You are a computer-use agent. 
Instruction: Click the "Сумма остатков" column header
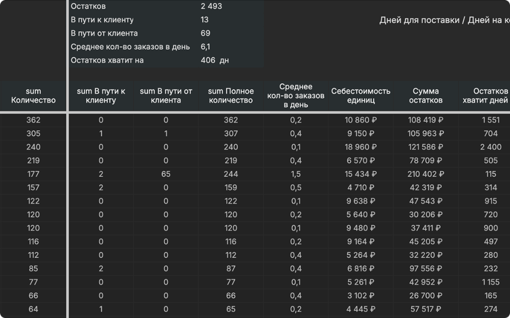point(426,96)
